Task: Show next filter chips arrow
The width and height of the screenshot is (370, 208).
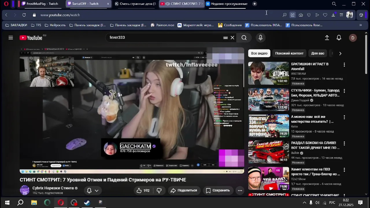Action: (x=340, y=53)
